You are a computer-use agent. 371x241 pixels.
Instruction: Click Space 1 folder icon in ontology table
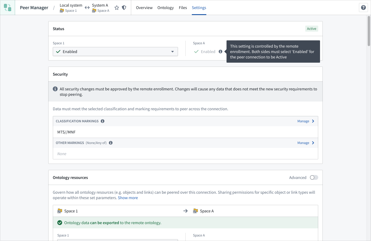(x=60, y=211)
